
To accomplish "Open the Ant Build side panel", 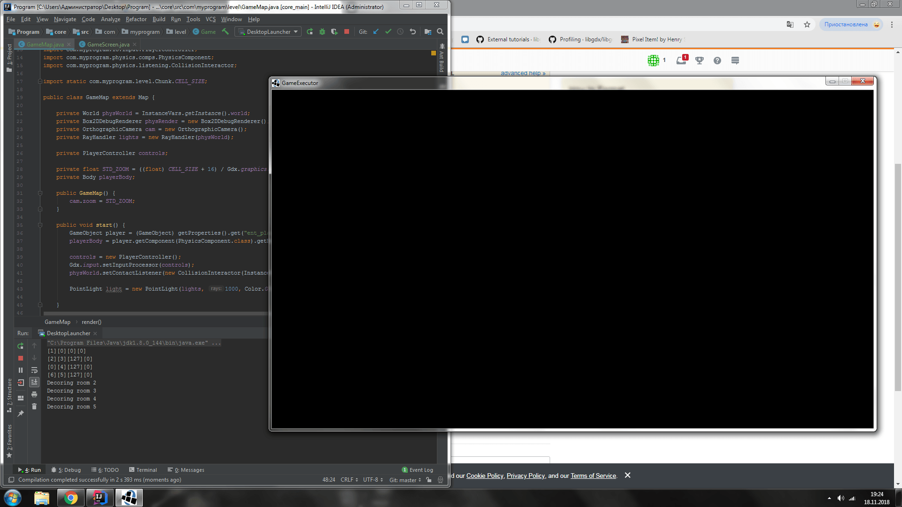I will pos(442,58).
